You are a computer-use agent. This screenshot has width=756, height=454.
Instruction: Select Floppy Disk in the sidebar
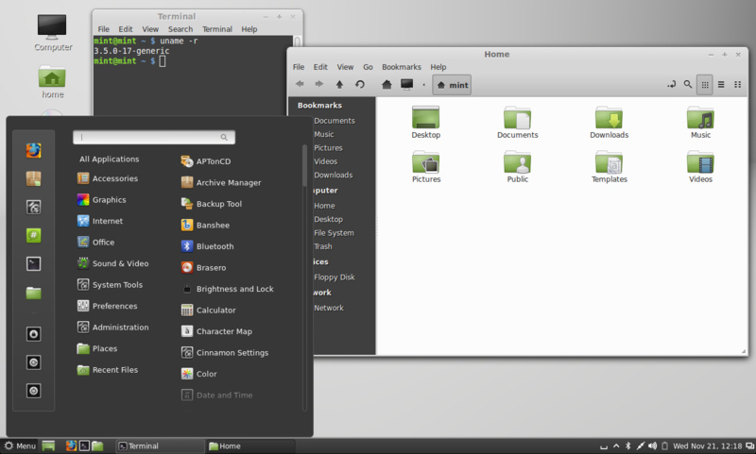(335, 277)
